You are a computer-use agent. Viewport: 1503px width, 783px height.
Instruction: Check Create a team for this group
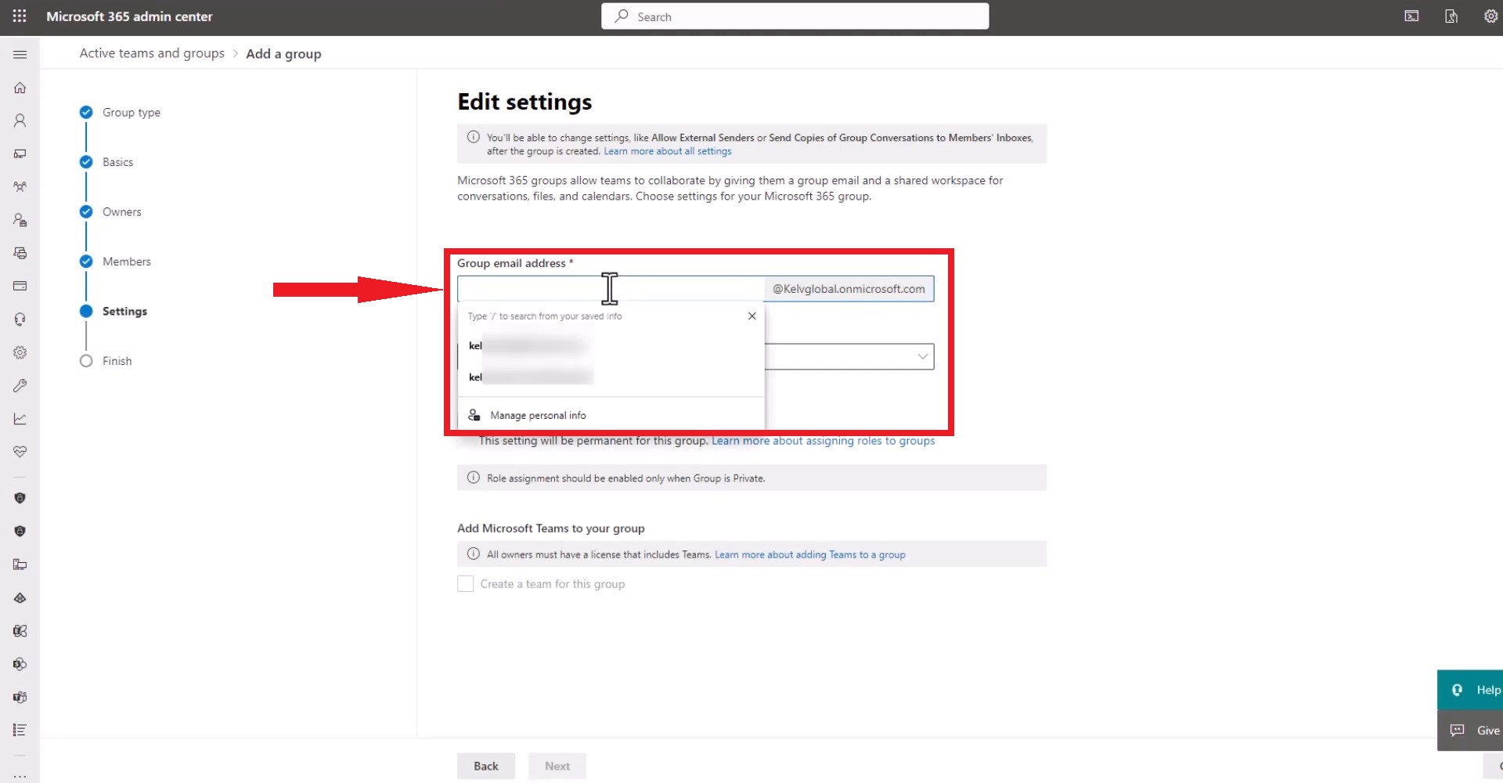466,584
